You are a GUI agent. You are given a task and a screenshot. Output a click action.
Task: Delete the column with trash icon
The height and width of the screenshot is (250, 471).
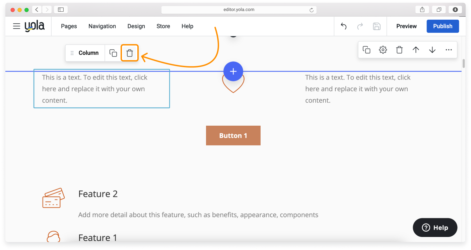[130, 53]
